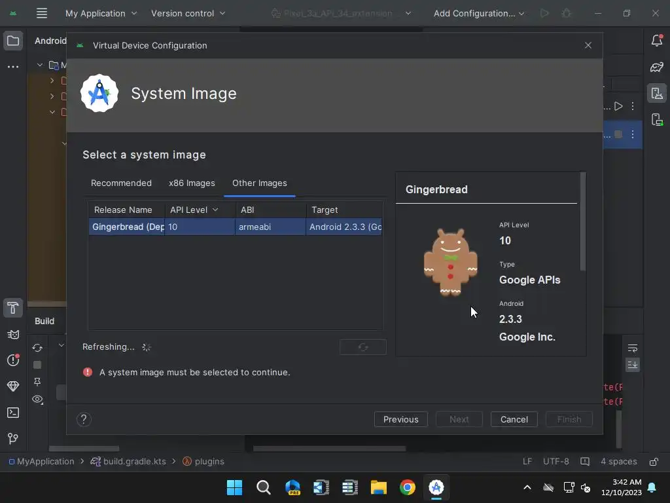
Task: Show hidden system tray icons
Action: tap(527, 487)
